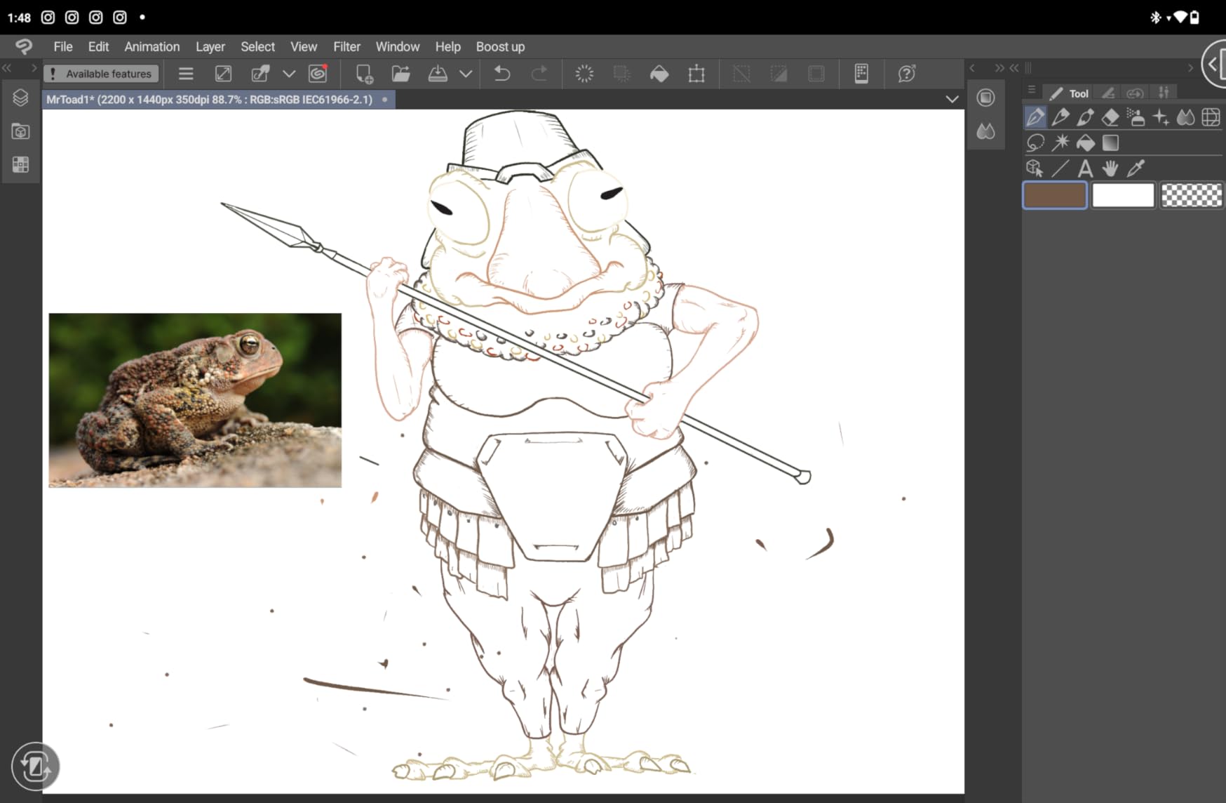
Task: Select the Airbrush spray tool
Action: point(1136,117)
